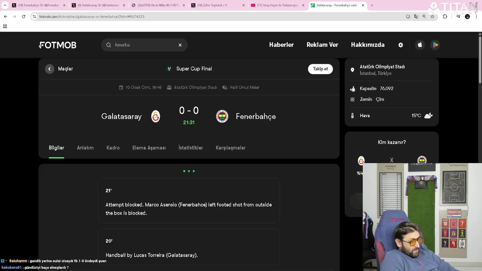Click the Fenerbahçe team crest
482x271 pixels.
tap(222, 116)
